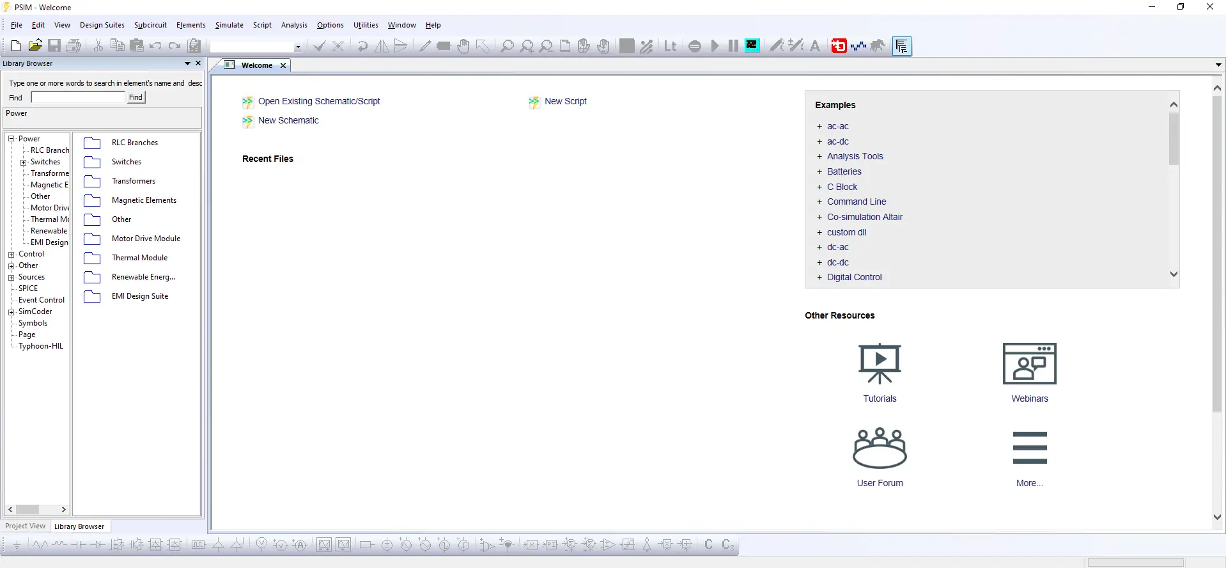Click the Save floppy disk icon

point(54,46)
